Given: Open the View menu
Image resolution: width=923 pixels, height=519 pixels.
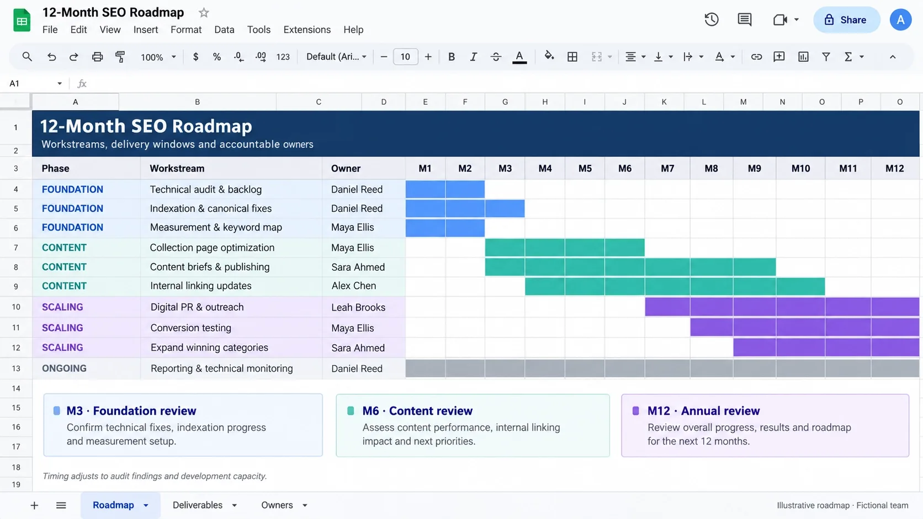Looking at the screenshot, I should coord(110,30).
